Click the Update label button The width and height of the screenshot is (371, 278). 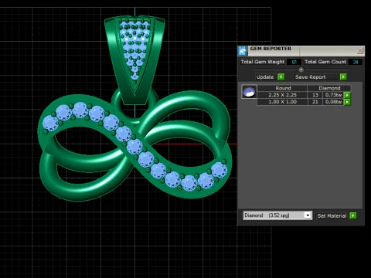click(x=265, y=77)
